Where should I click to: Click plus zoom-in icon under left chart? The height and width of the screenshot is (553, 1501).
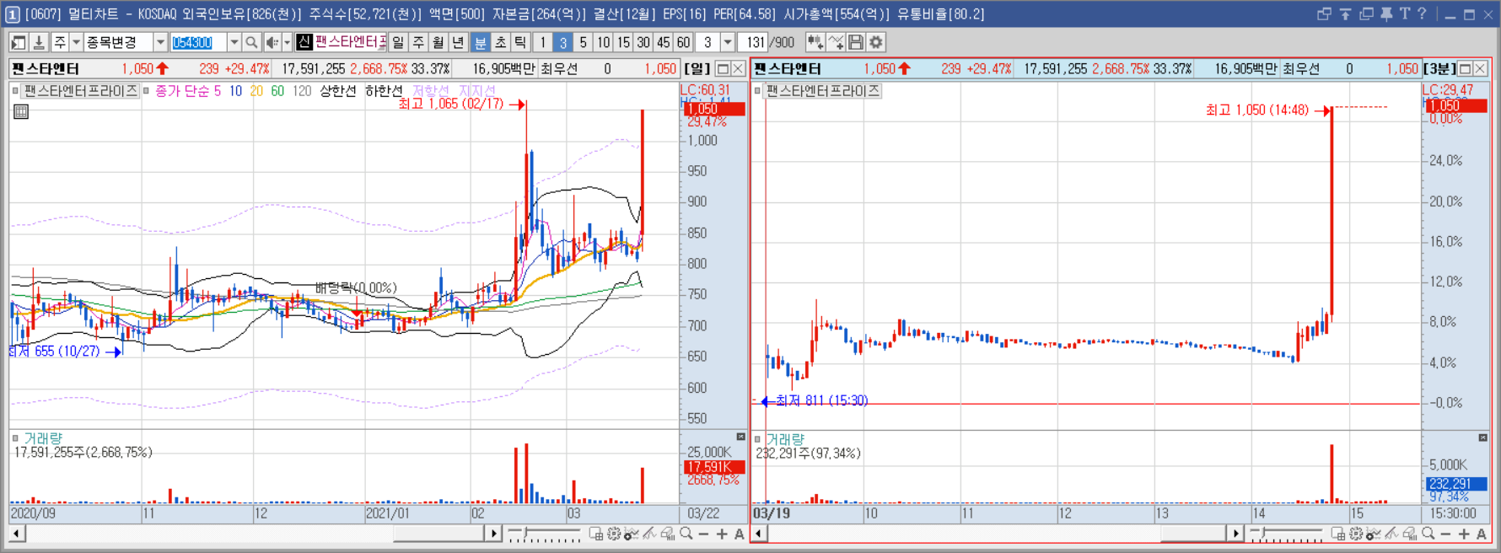coord(722,534)
